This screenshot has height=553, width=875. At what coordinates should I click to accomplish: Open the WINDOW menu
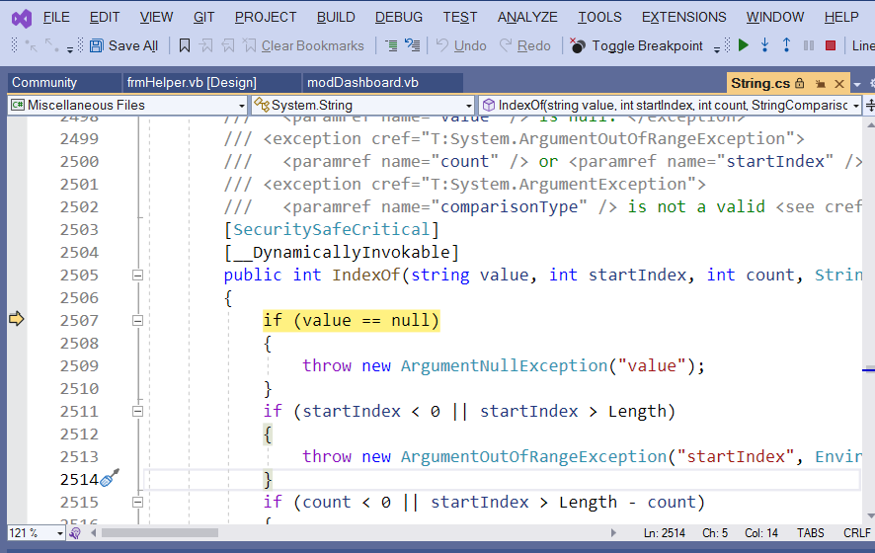tap(775, 18)
